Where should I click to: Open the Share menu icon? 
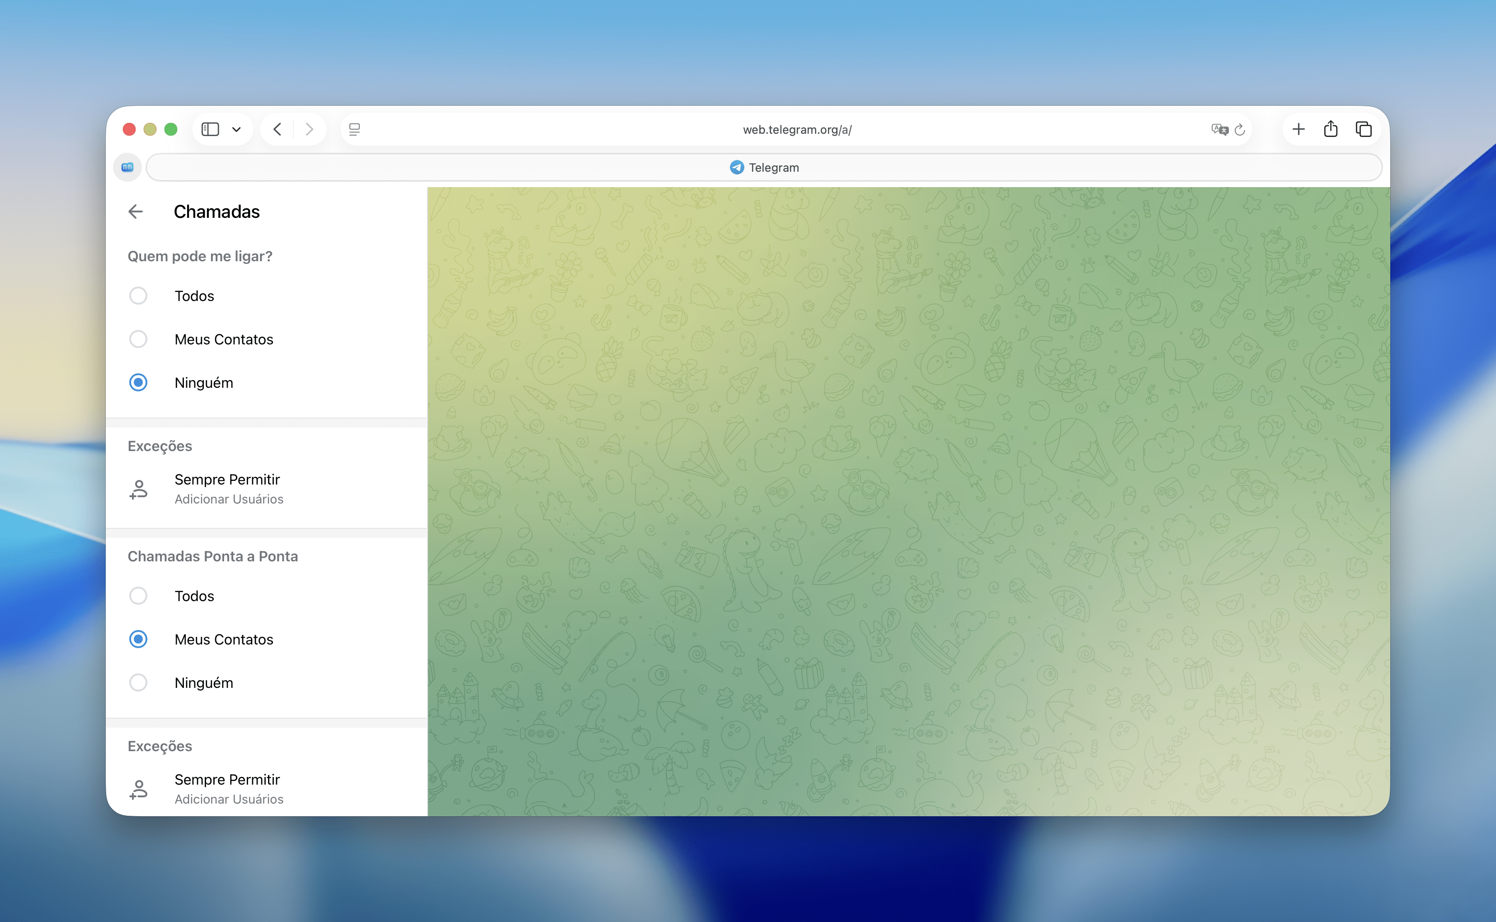coord(1331,129)
